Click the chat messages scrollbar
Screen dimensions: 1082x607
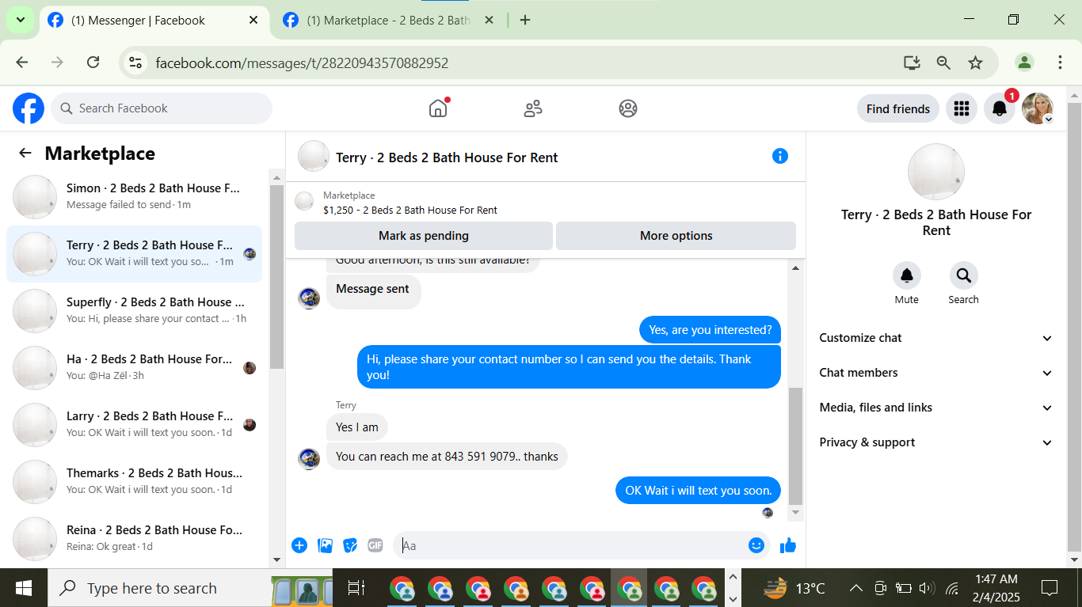coord(796,446)
